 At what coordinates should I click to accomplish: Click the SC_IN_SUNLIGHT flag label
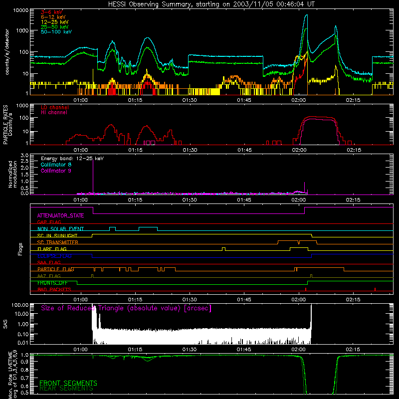[x=57, y=235]
